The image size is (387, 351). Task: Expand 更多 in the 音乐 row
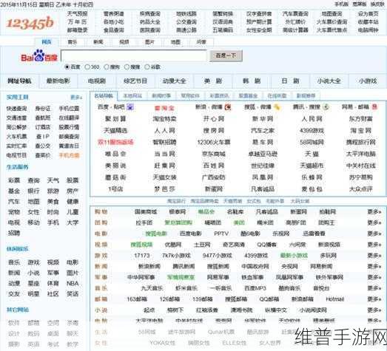374,288
